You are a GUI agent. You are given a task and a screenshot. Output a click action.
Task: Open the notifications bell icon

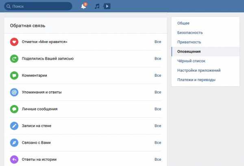click(83, 6)
